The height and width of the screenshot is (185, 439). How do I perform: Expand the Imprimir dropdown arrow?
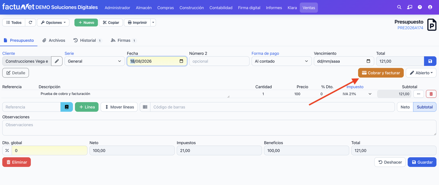pyautogui.click(x=153, y=22)
